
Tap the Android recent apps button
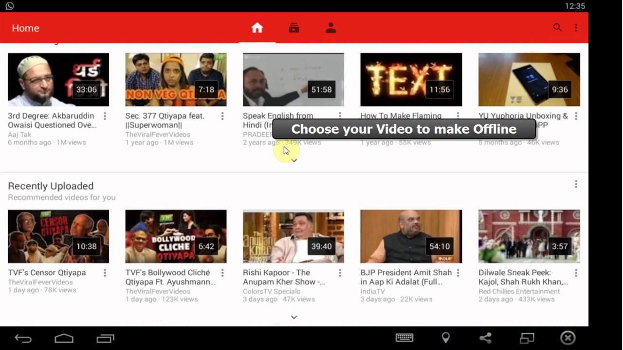point(105,338)
